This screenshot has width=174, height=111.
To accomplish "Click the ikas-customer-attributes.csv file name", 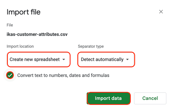I will coord(37,34).
